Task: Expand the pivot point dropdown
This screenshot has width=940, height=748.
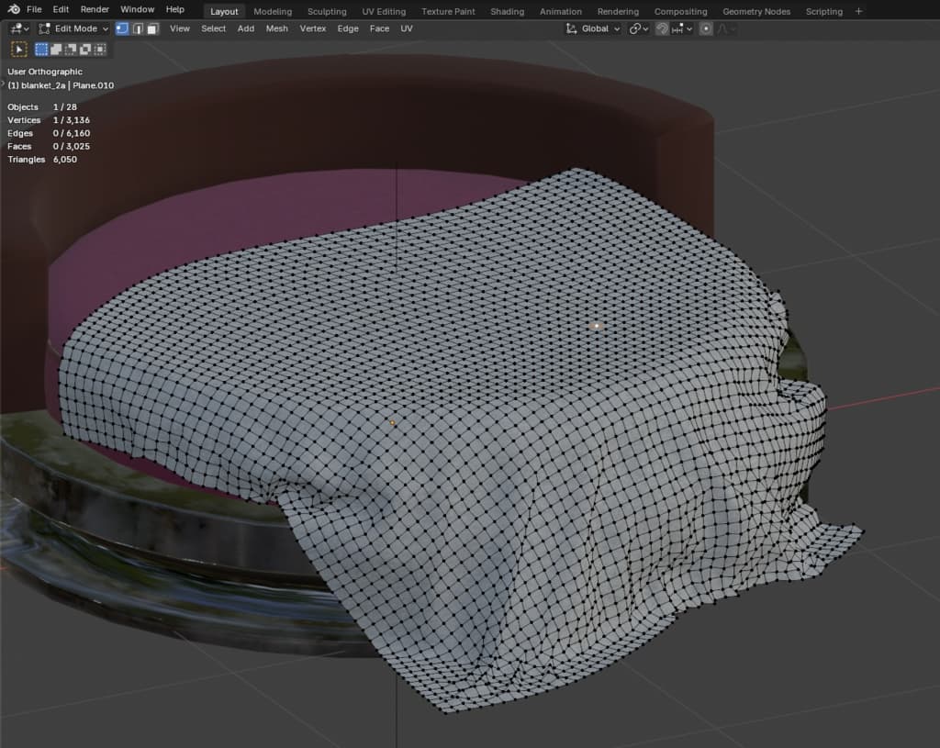Action: [639, 28]
